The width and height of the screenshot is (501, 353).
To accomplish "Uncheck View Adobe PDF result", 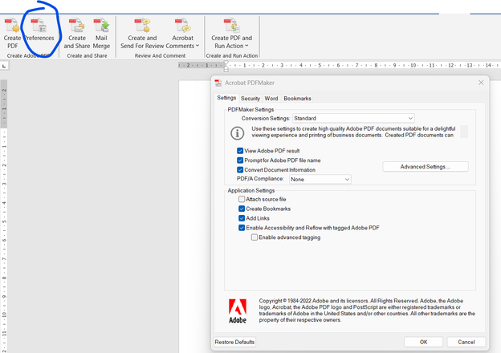I will pos(240,151).
